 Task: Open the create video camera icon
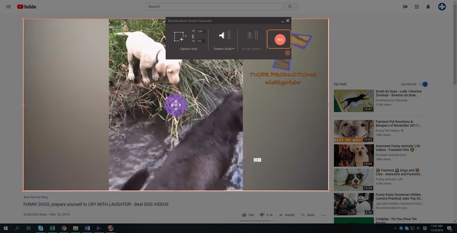point(405,6)
